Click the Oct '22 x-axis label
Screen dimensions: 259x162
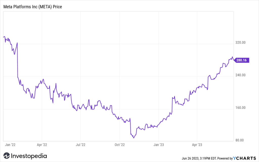[120, 145]
